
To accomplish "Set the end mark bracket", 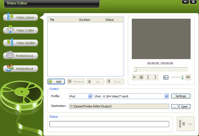I will tap(155, 77).
